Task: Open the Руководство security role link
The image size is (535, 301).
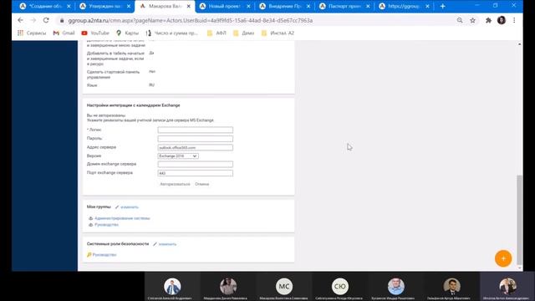Action: coord(104,254)
